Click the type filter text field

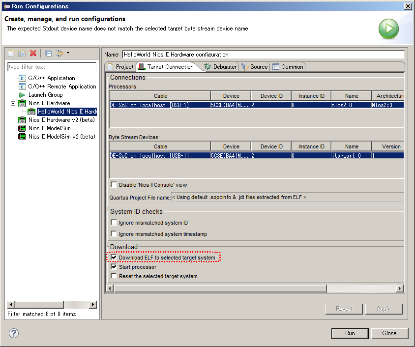pyautogui.click(x=52, y=67)
